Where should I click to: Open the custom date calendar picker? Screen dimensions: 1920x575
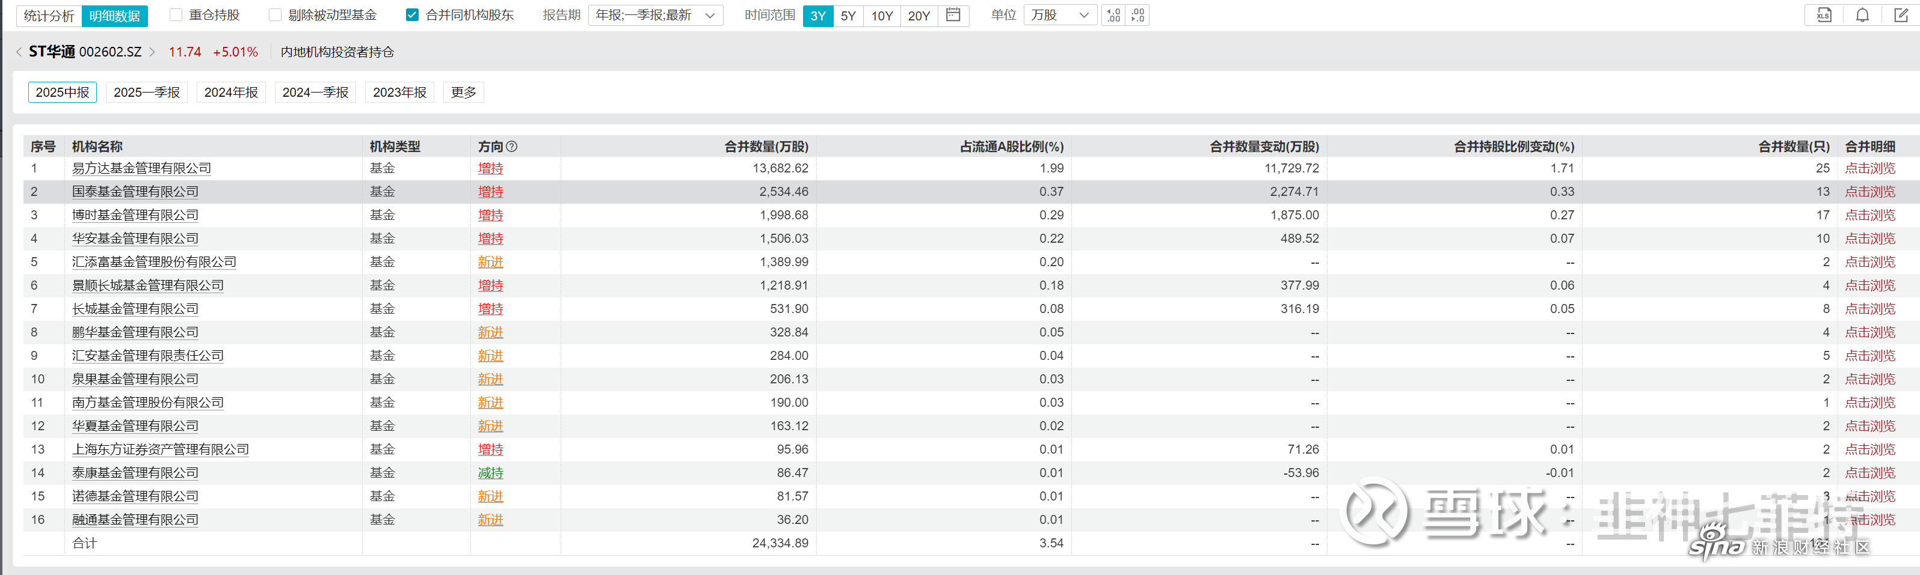pos(953,15)
